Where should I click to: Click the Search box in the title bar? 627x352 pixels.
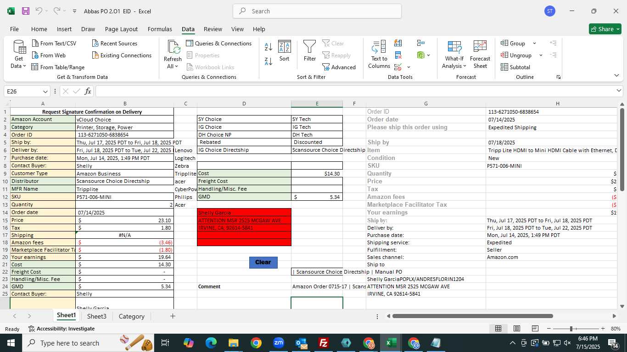[x=317, y=11]
